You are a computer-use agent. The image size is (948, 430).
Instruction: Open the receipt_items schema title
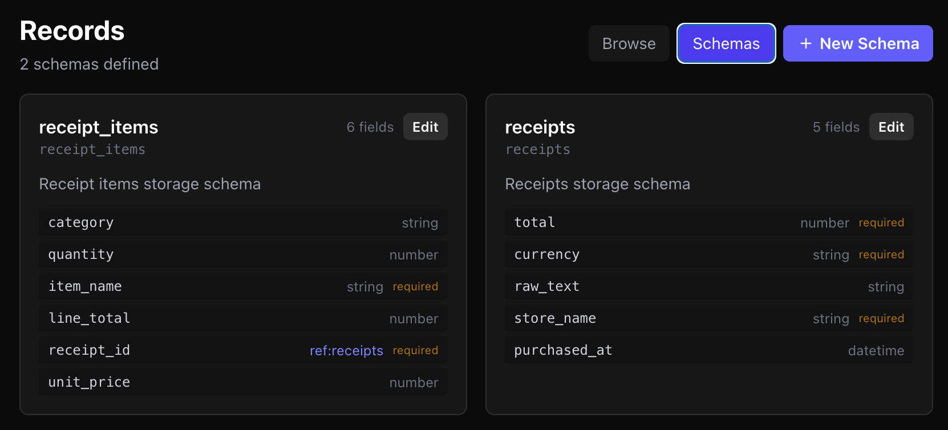click(99, 127)
